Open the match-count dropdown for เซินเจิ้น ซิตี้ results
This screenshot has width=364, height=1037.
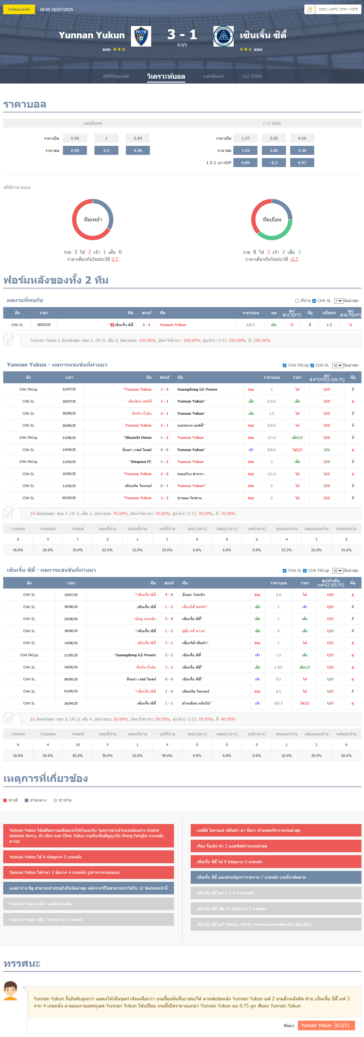coord(337,571)
